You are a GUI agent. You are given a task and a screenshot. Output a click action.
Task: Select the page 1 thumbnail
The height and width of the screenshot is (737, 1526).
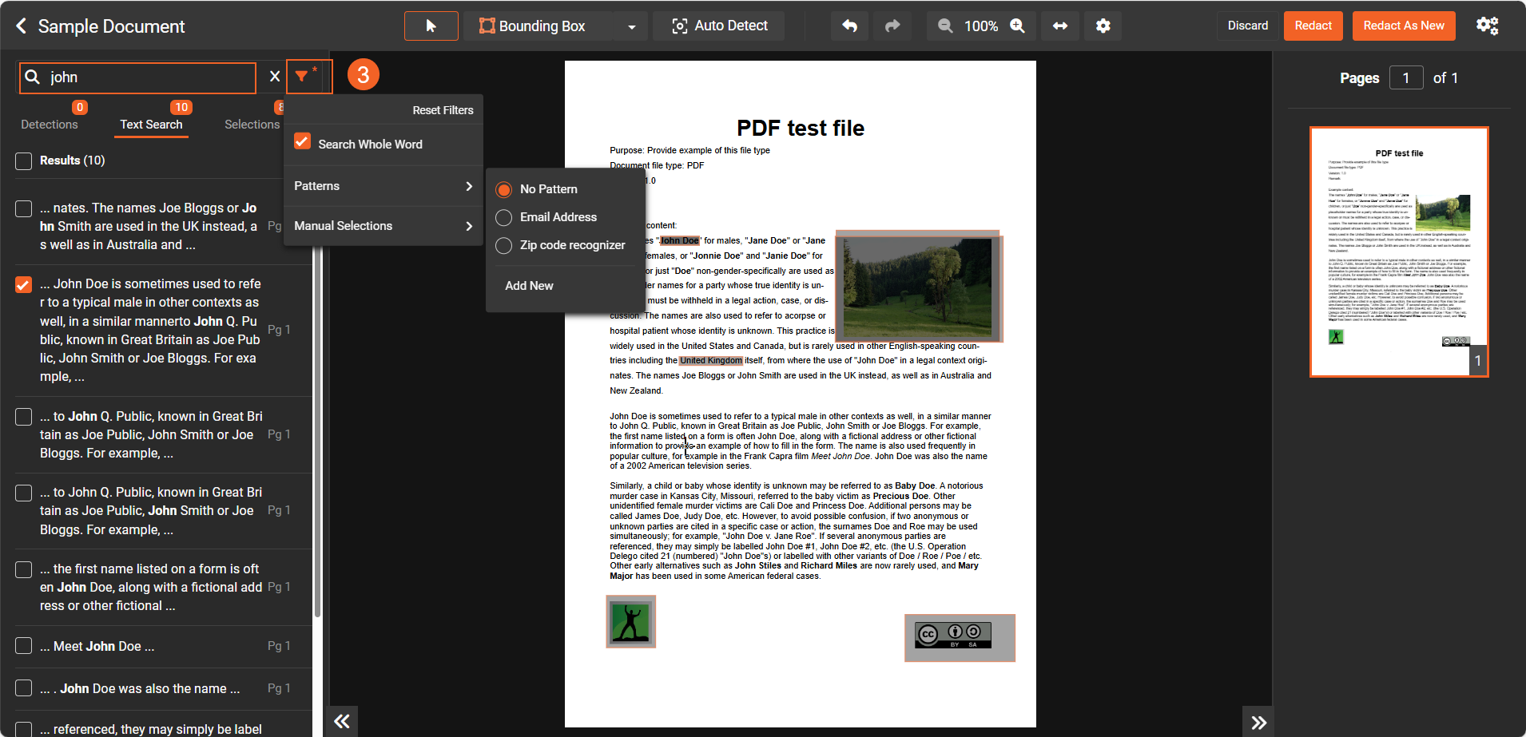1398,252
